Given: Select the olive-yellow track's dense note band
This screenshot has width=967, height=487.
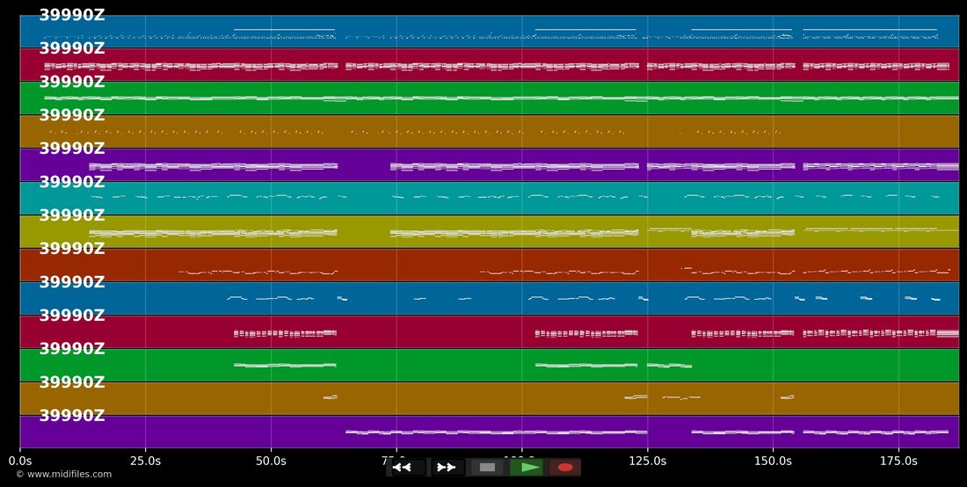Looking at the screenshot, I should pyautogui.click(x=489, y=231).
